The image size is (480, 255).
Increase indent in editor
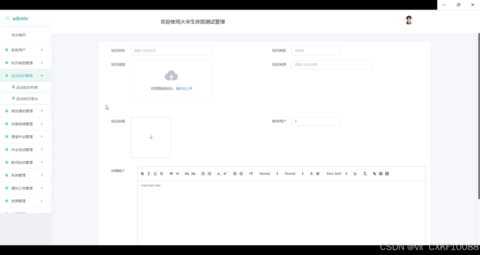pos(241,174)
